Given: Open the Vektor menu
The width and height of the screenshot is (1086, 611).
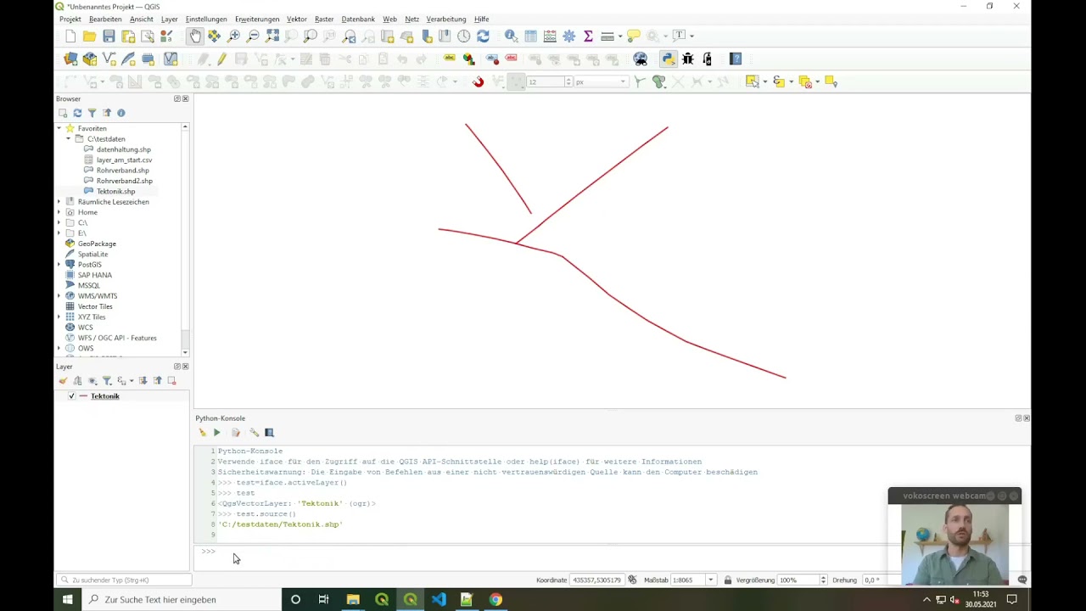Looking at the screenshot, I should tap(297, 19).
